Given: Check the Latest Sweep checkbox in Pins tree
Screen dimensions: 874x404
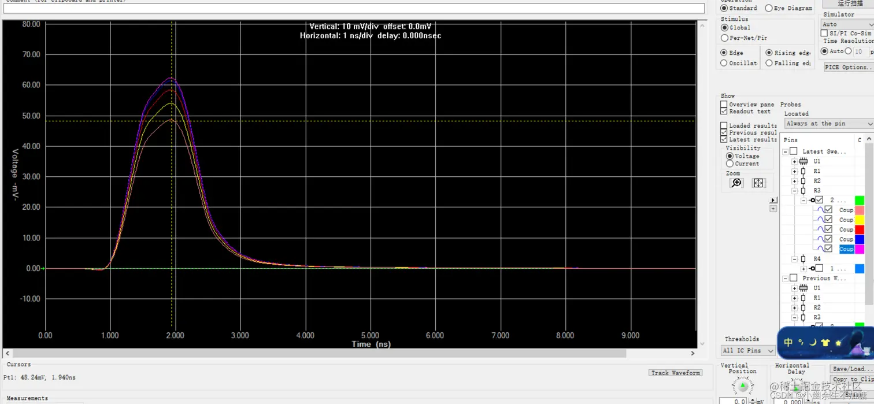Looking at the screenshot, I should pyautogui.click(x=794, y=151).
